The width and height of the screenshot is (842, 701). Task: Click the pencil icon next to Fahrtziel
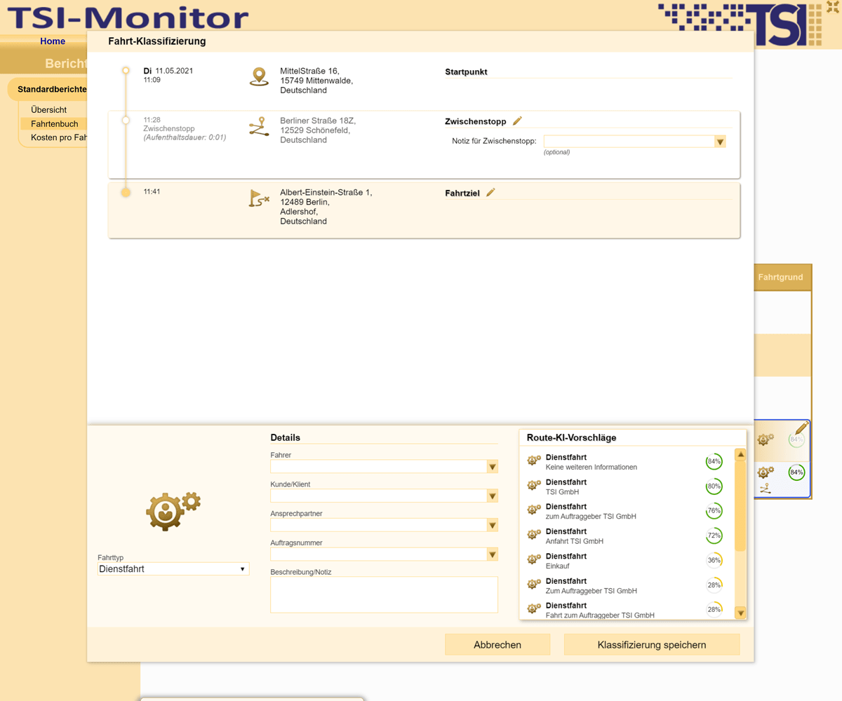coord(490,193)
